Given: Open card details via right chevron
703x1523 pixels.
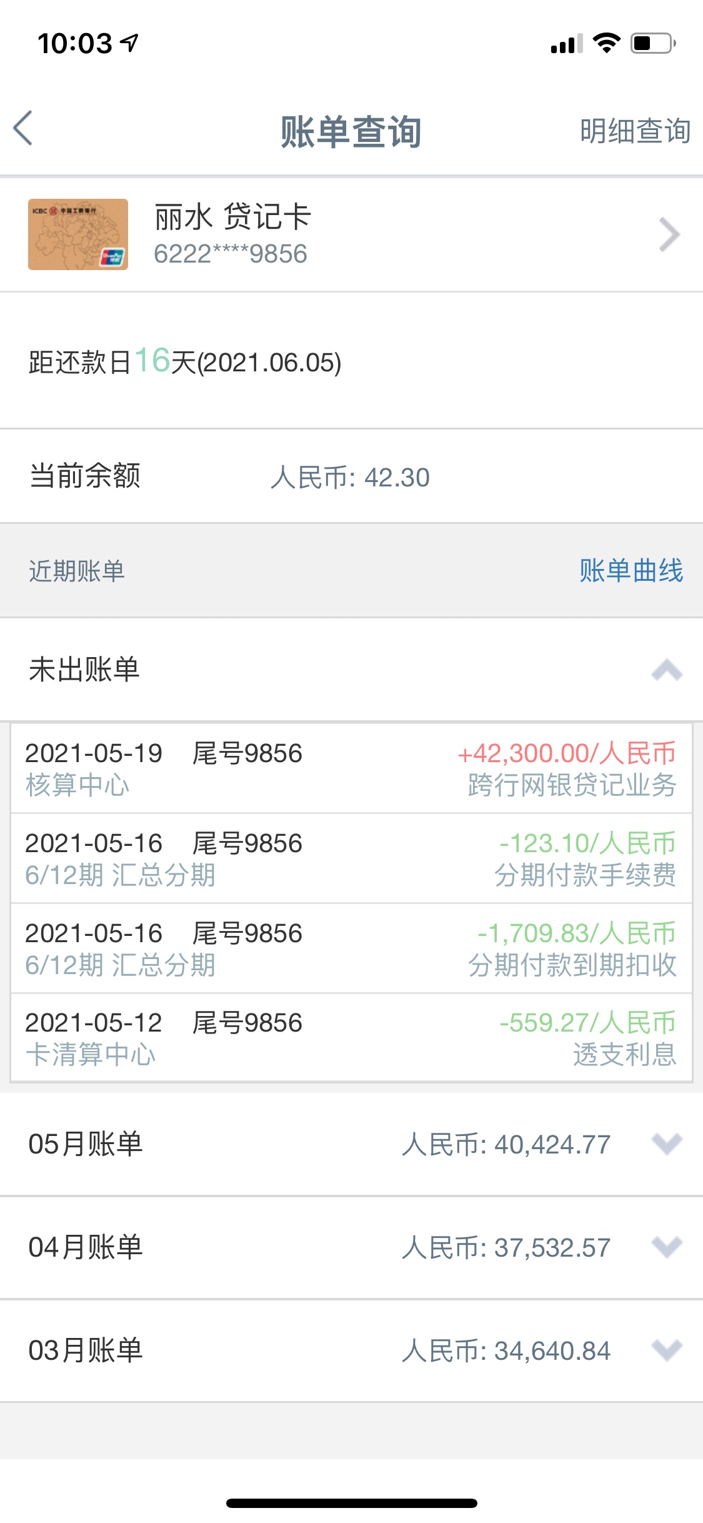Looking at the screenshot, I should point(669,235).
